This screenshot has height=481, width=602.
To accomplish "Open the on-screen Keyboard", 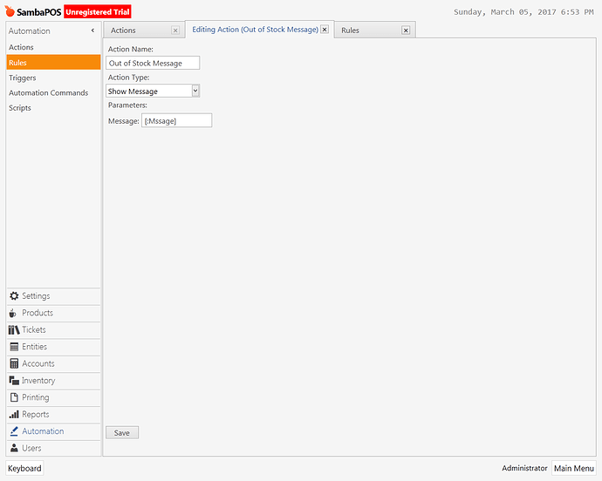I will [24, 468].
